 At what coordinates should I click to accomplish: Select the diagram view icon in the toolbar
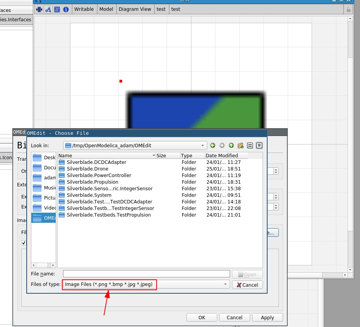[x=48, y=9]
